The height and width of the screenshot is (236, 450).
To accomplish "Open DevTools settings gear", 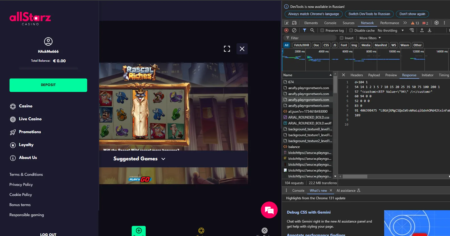I will point(437,23).
